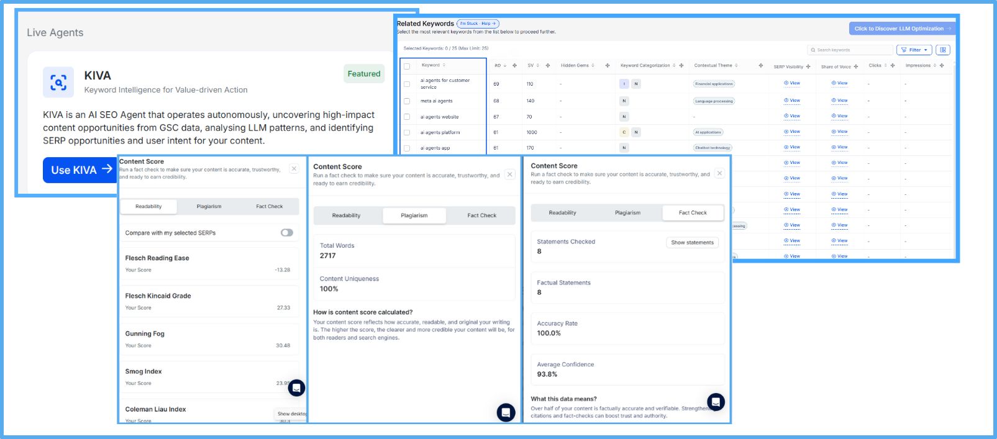
Task: Click the column layout icon beside Filter
Action: click(x=943, y=50)
